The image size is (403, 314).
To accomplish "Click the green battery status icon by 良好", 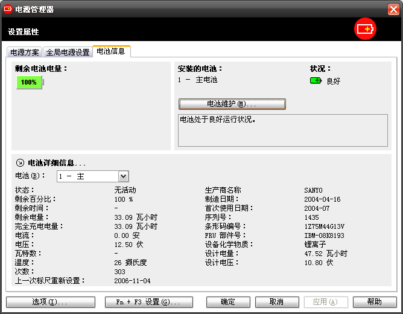I will [x=316, y=80].
